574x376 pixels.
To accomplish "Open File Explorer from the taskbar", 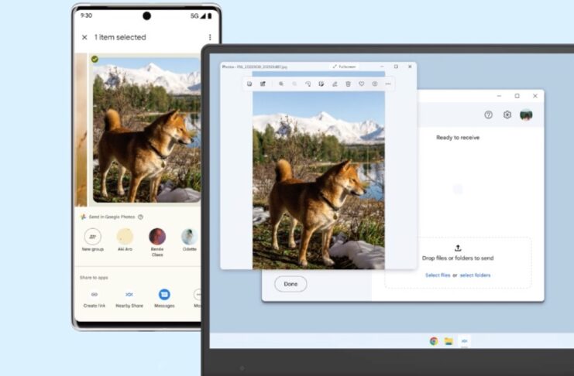I will [x=449, y=341].
